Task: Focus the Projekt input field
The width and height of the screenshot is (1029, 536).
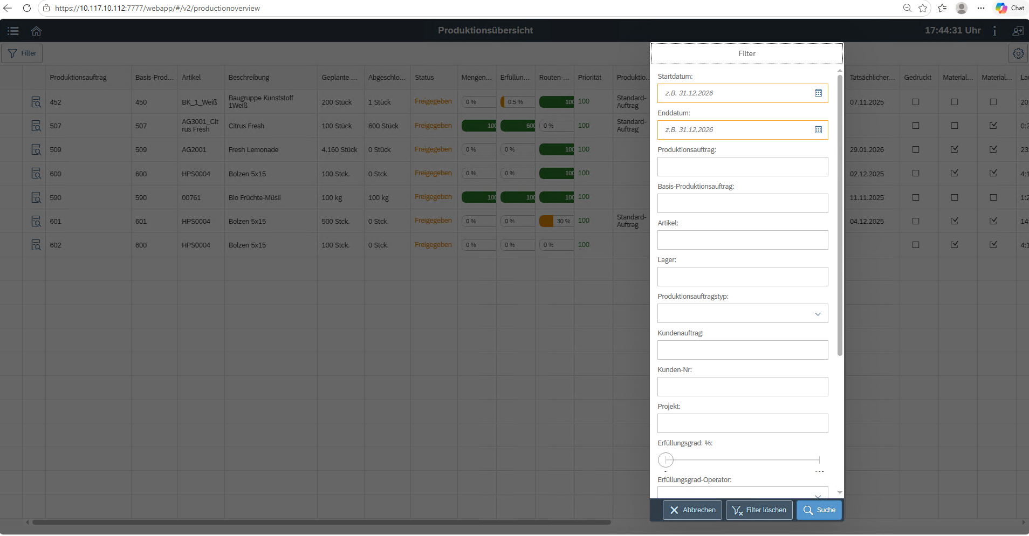Action: tap(743, 423)
